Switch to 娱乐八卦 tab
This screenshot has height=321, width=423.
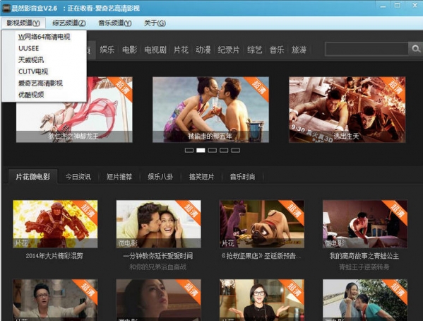[160, 177]
